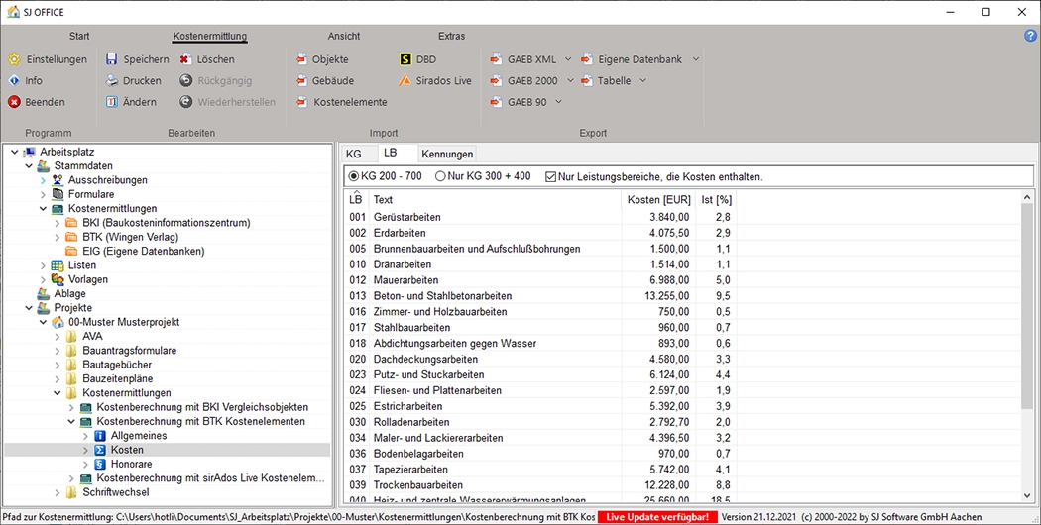Click the table scroll down arrow

[1027, 495]
